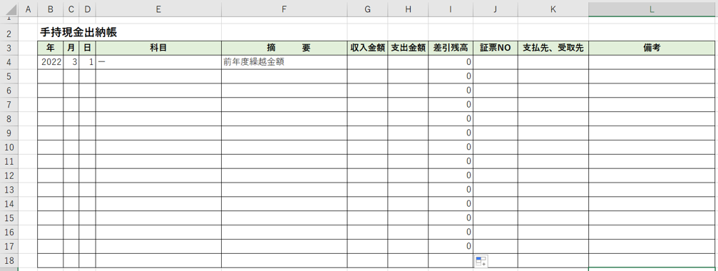Image resolution: width=718 pixels, height=271 pixels.
Task: Click the 支出金額 header cell
Action: click(x=408, y=48)
